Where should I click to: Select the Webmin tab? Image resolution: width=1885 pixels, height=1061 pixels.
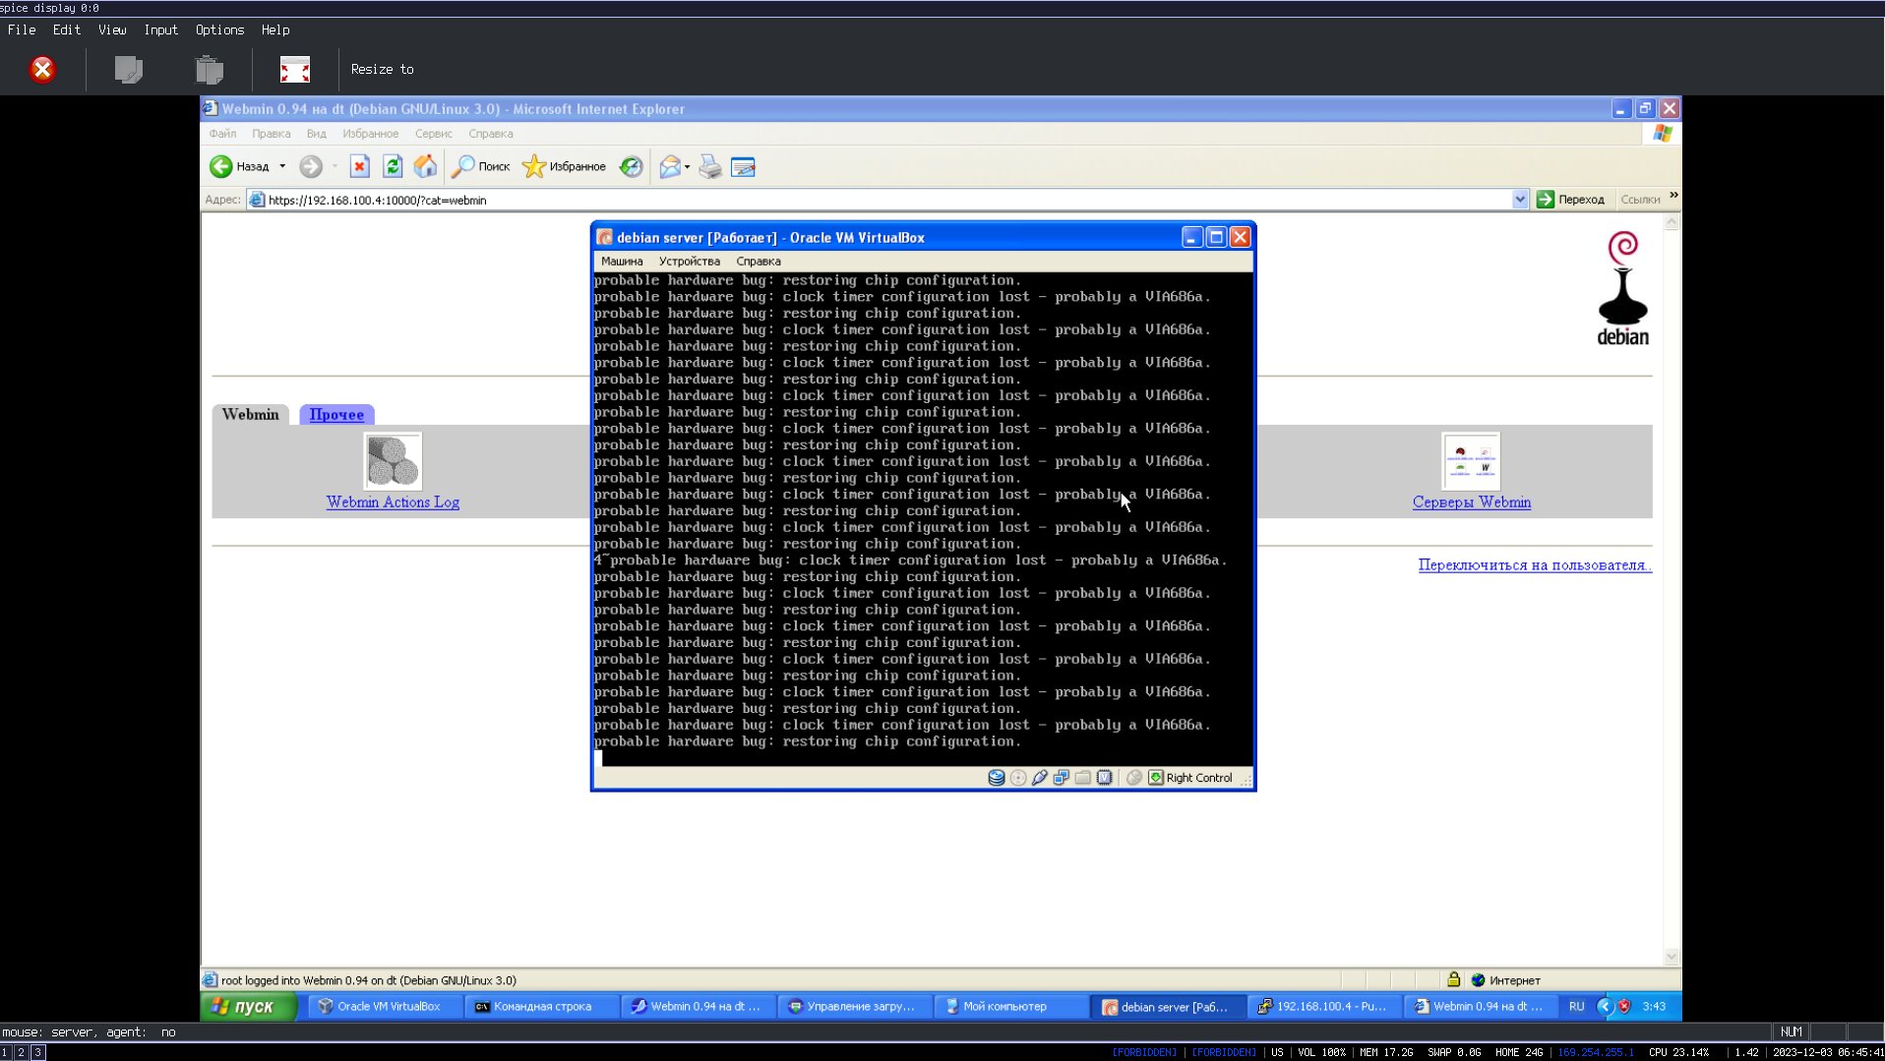click(250, 414)
